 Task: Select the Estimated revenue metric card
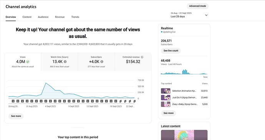coord(133,62)
